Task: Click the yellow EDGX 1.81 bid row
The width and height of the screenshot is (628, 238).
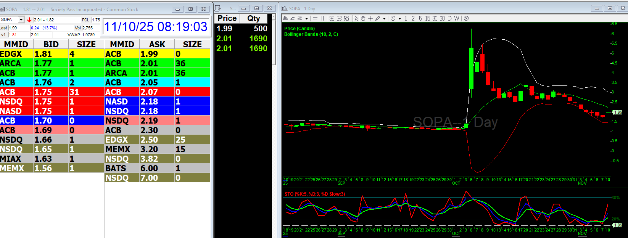Action: (52, 54)
